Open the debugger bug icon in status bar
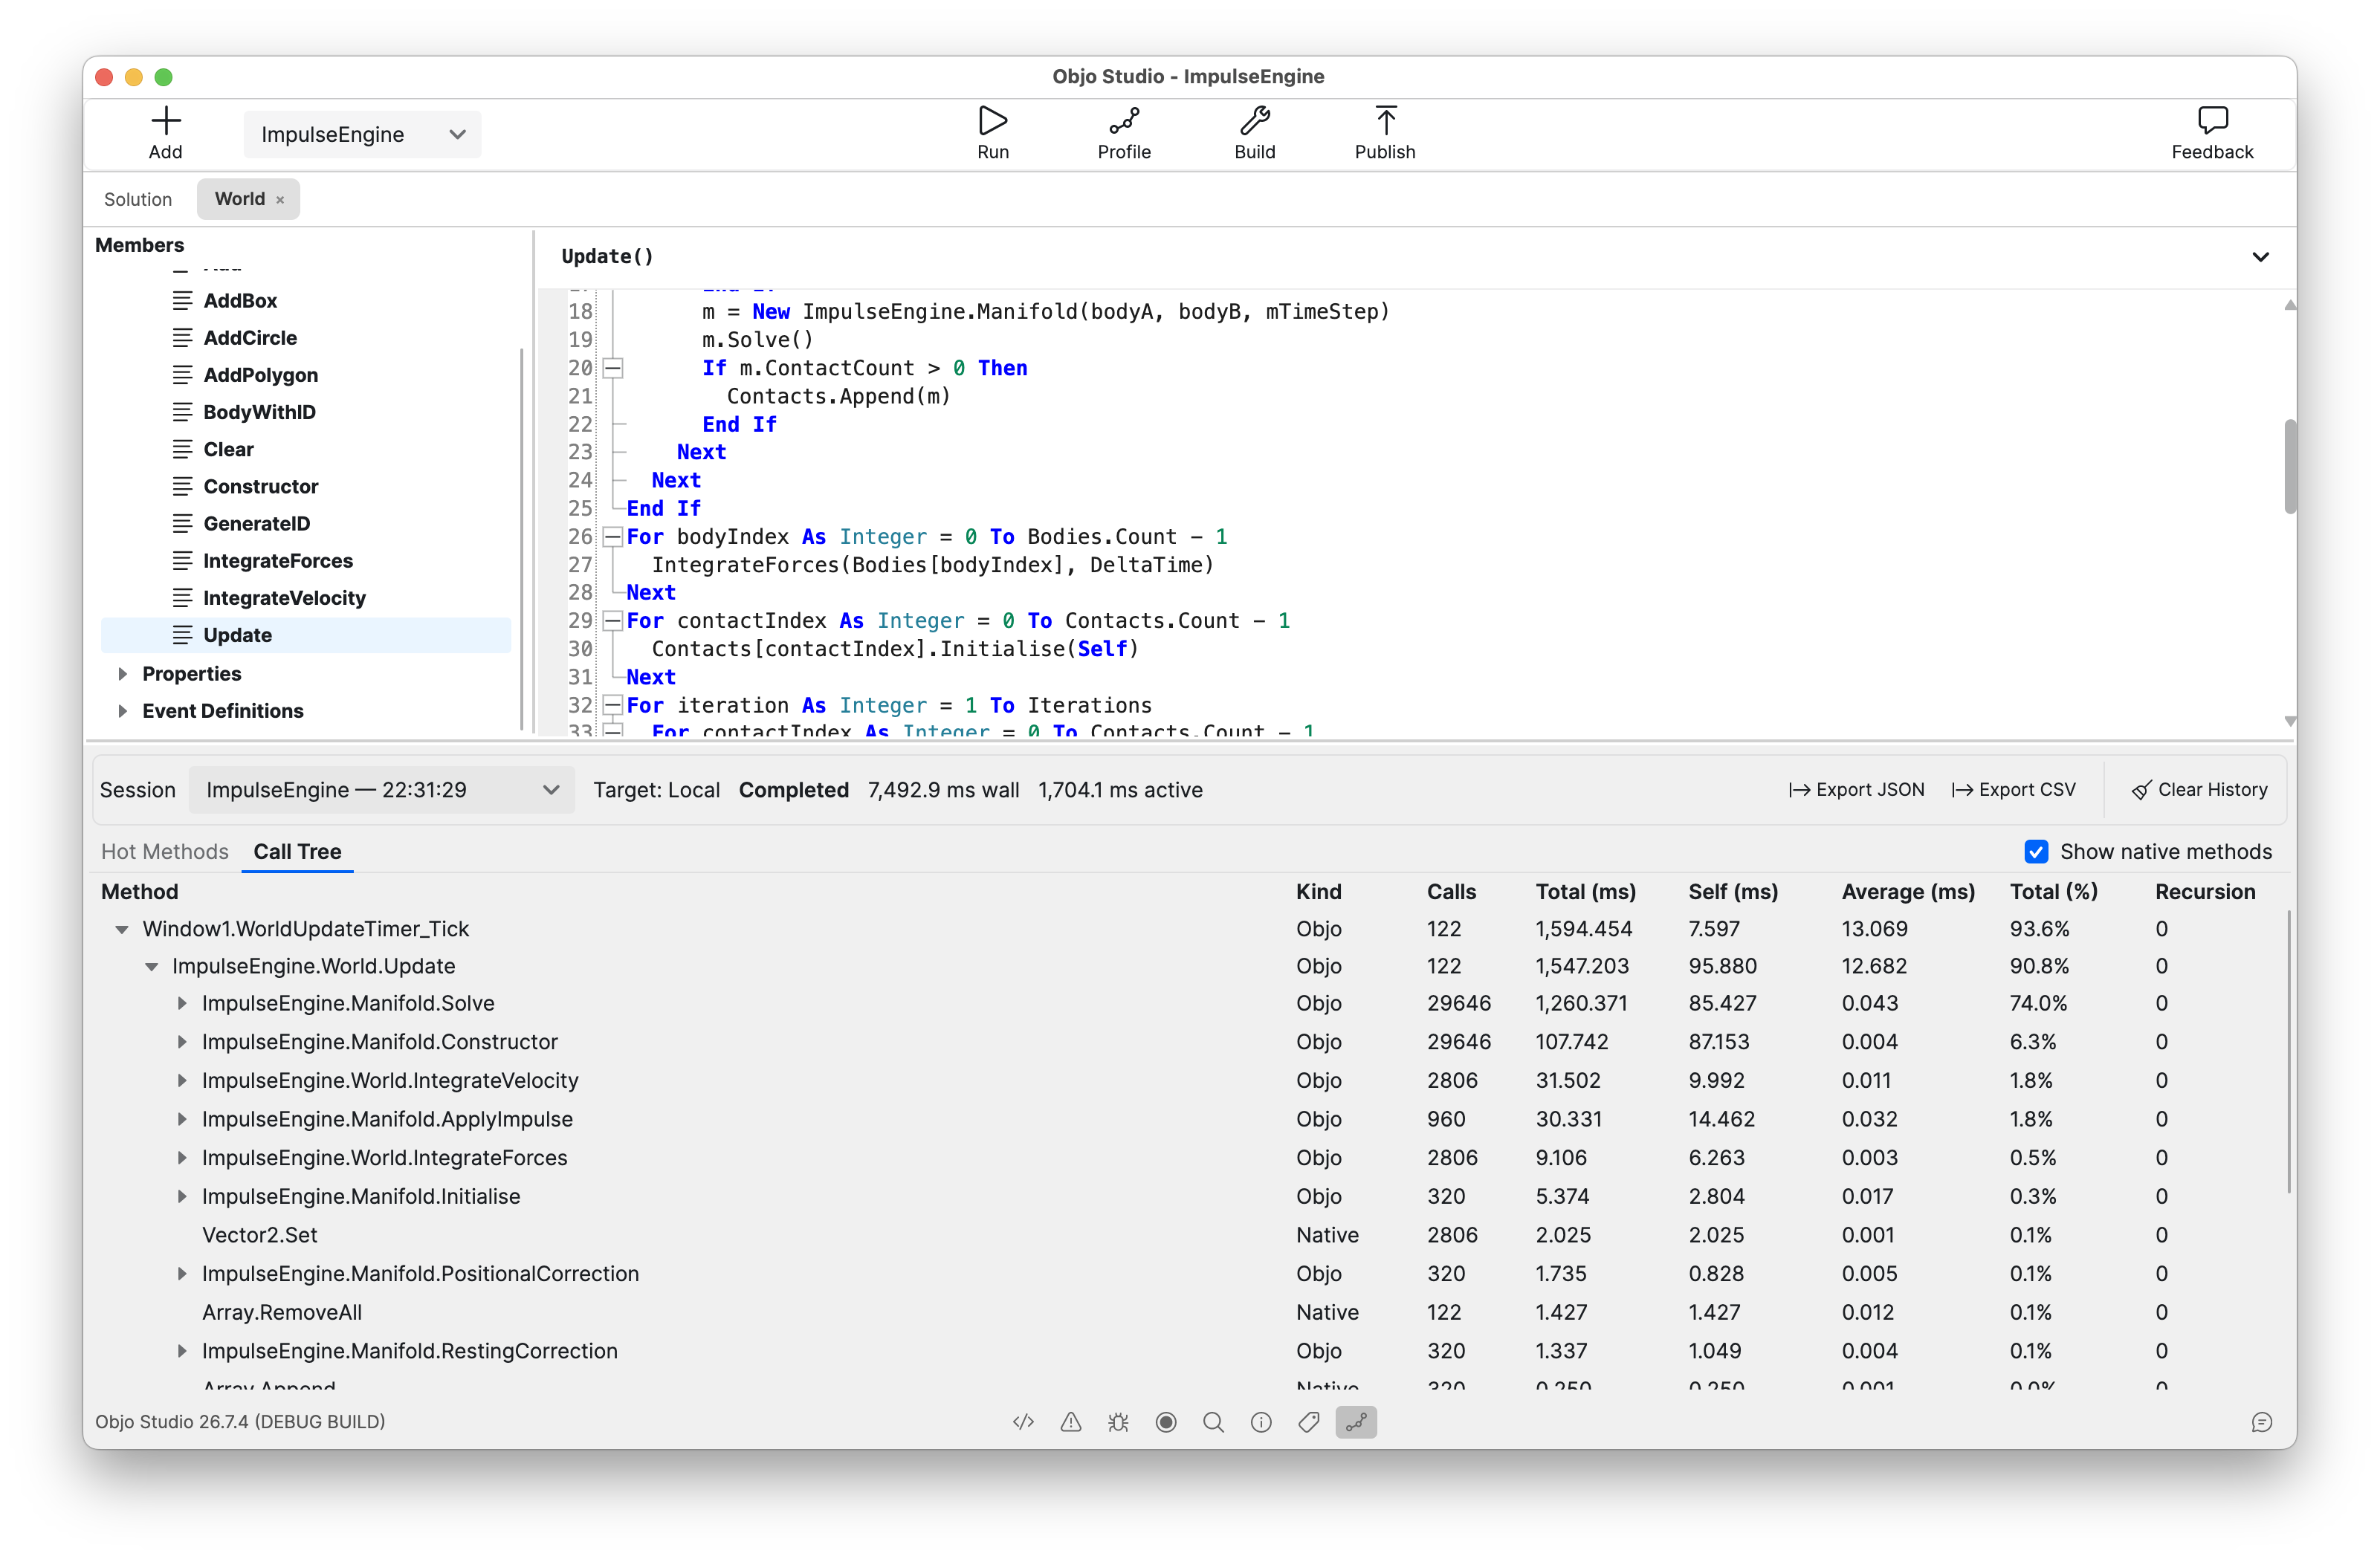This screenshot has width=2380, height=1559. tap(1118, 1421)
